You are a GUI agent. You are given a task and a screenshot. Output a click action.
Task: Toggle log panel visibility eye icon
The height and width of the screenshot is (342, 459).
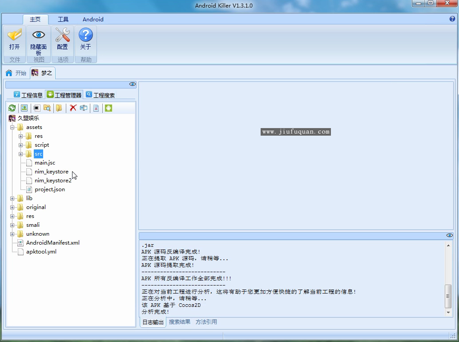tap(450, 235)
